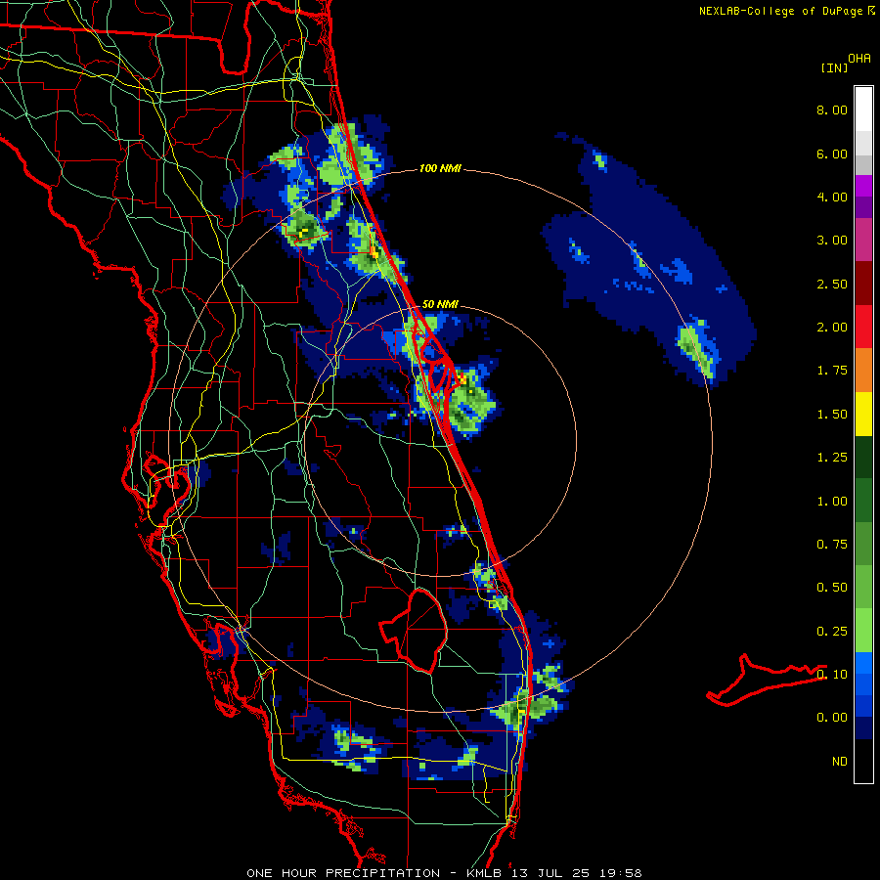Screen dimensions: 880x880
Task: Click the magenta legend color segment
Action: [863, 186]
